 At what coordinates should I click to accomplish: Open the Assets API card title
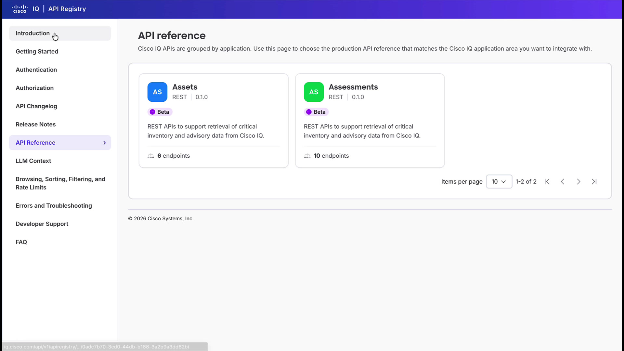click(185, 87)
